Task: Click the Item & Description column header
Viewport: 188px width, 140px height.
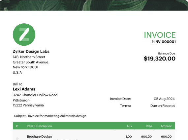Action: point(39,126)
